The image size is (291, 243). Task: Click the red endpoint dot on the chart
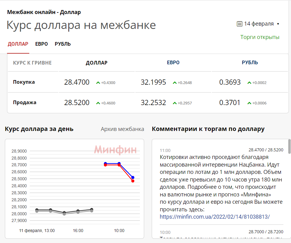pos(133,181)
